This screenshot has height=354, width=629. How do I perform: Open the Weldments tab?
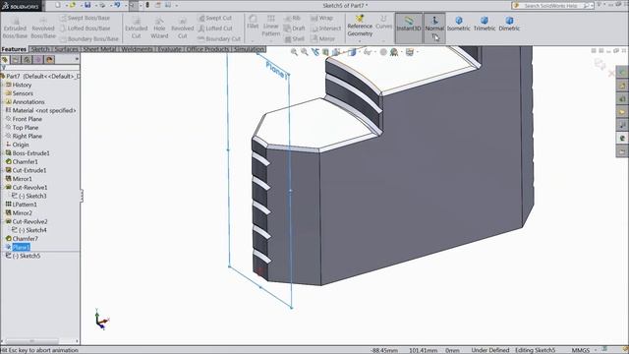pos(137,49)
